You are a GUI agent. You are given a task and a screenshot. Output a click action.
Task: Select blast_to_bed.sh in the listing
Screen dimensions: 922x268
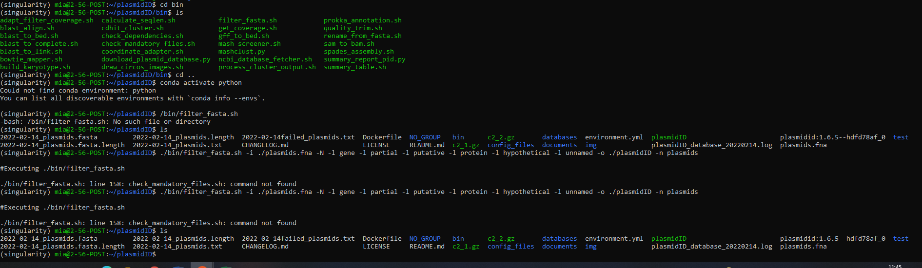tap(29, 36)
